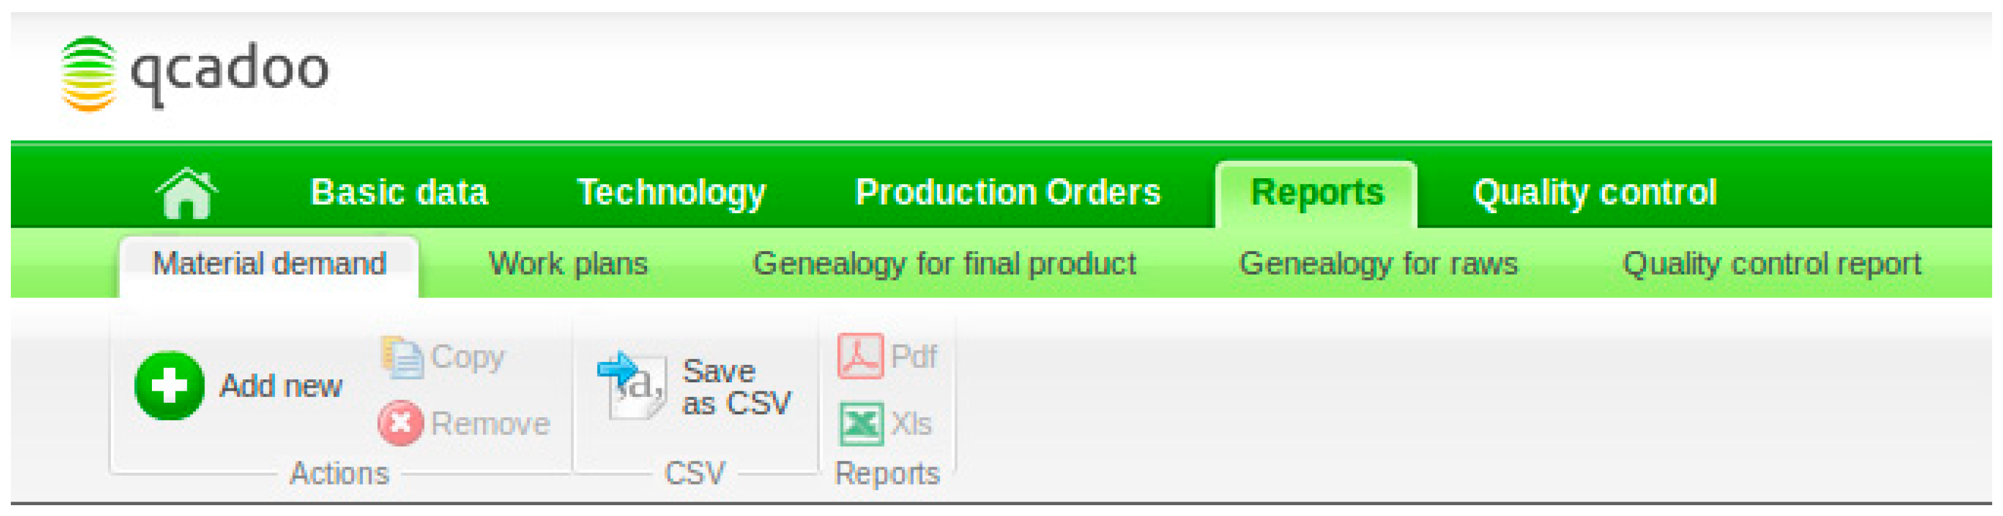Click the green Xls spreadsheet icon

861,424
